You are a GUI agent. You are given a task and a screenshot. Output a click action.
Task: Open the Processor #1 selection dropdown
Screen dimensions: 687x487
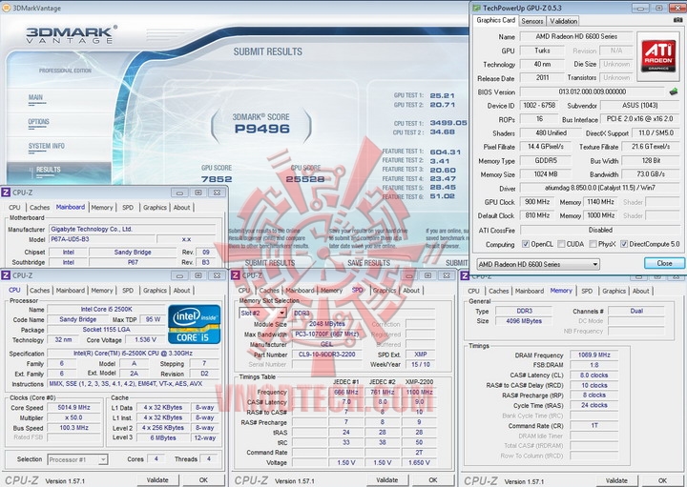point(77,459)
